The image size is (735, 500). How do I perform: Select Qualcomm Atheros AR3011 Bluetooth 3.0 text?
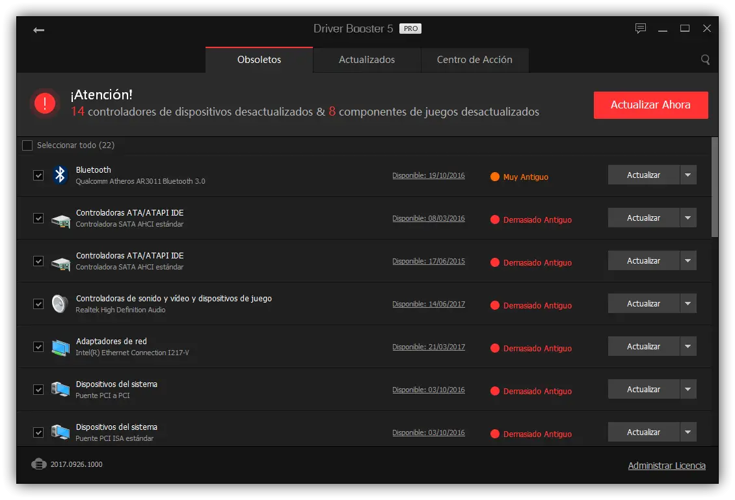coord(140,181)
